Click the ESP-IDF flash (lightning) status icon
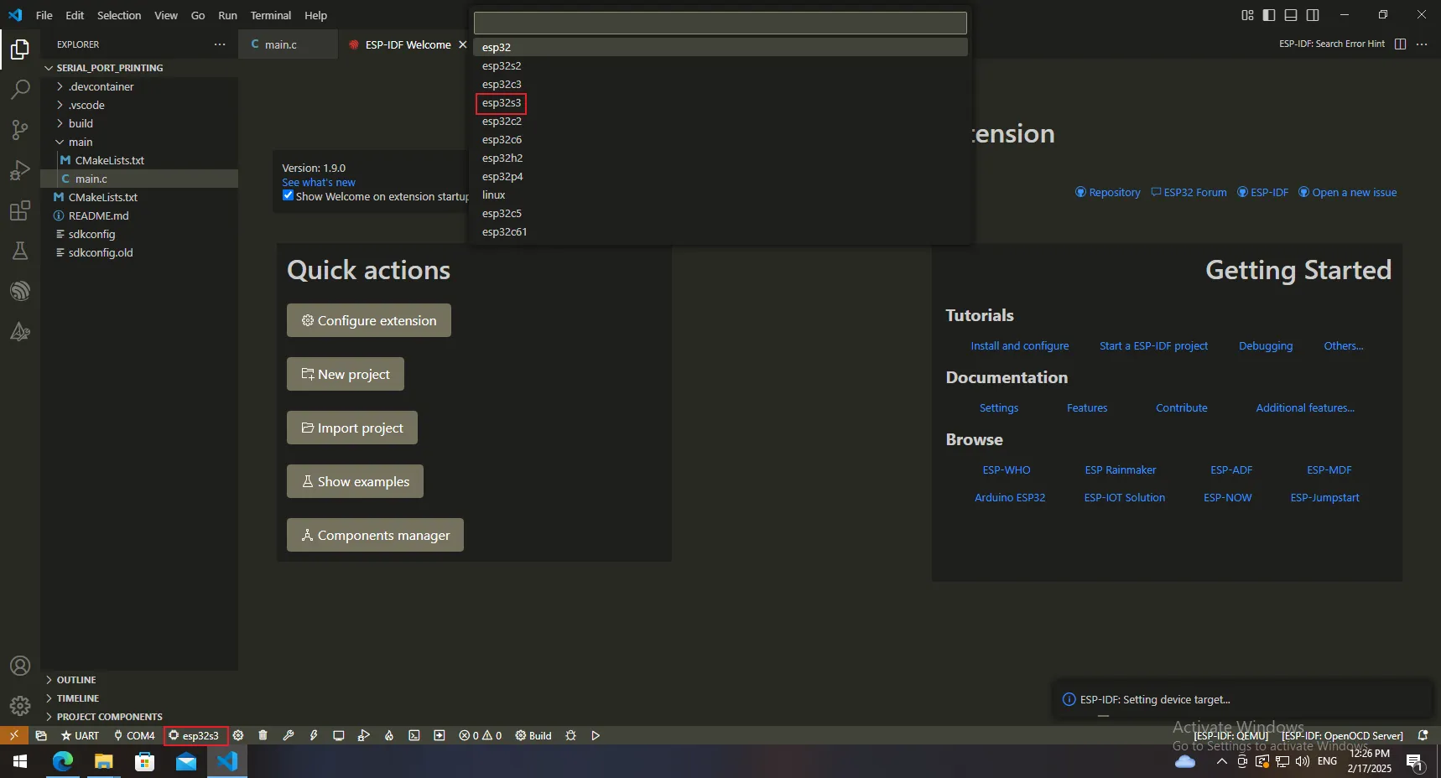1441x778 pixels. 314,735
